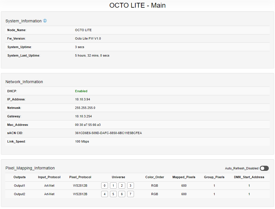The image size is (275, 209).
Task: Click the Netmask label
Action: tap(14, 108)
